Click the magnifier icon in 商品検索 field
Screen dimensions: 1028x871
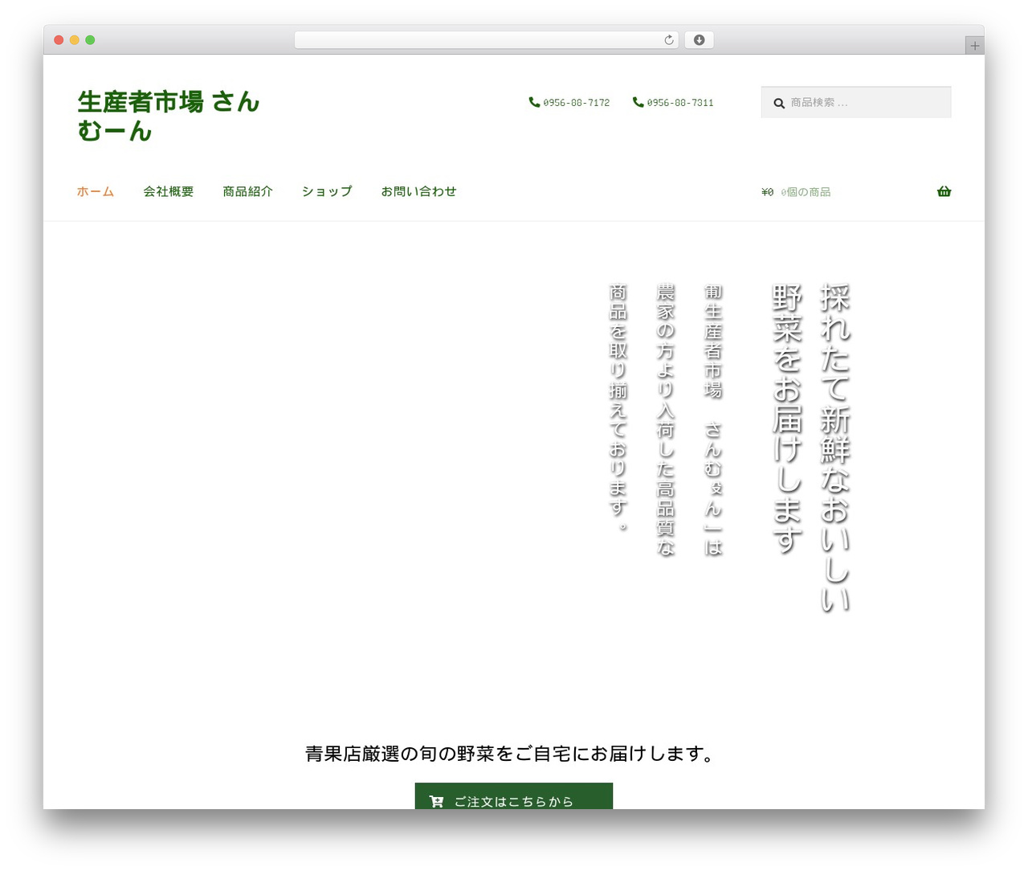(x=779, y=103)
